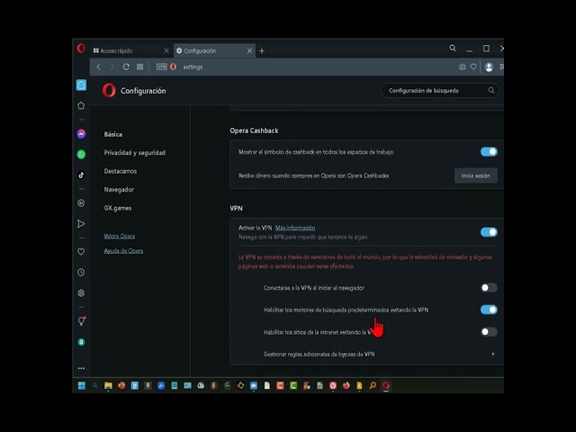Viewport: 576px width, 432px height.
Task: Go back with the back arrow
Action: 98,67
